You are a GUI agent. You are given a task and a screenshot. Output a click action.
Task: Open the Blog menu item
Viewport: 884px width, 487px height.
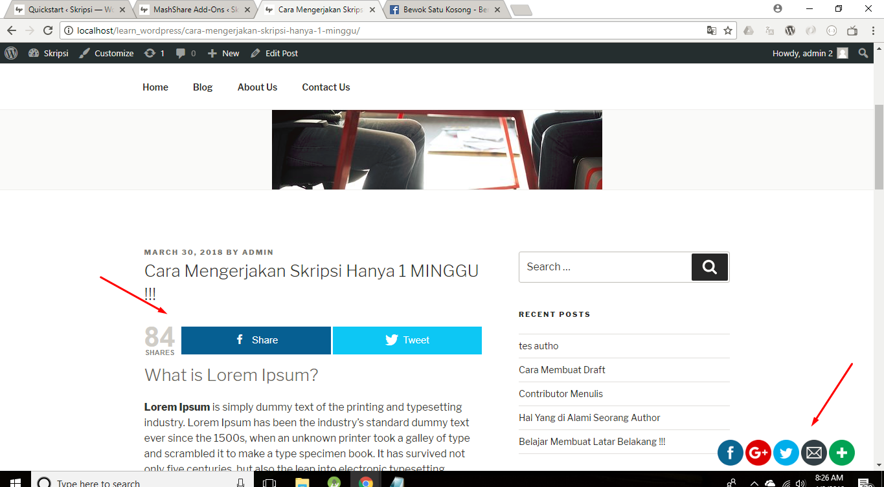203,87
